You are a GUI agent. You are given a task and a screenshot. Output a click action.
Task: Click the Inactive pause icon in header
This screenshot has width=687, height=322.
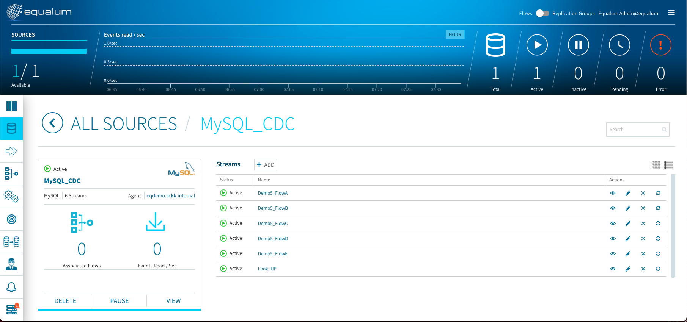[578, 45]
